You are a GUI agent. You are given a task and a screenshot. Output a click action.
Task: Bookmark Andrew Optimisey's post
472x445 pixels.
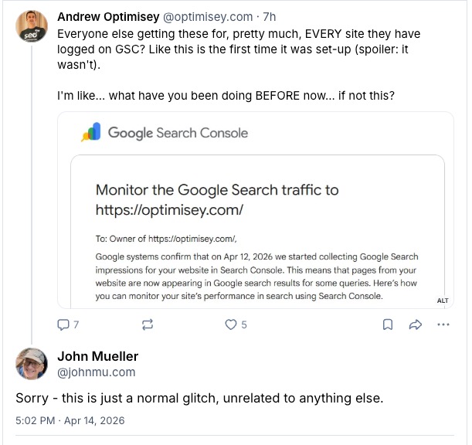(388, 325)
